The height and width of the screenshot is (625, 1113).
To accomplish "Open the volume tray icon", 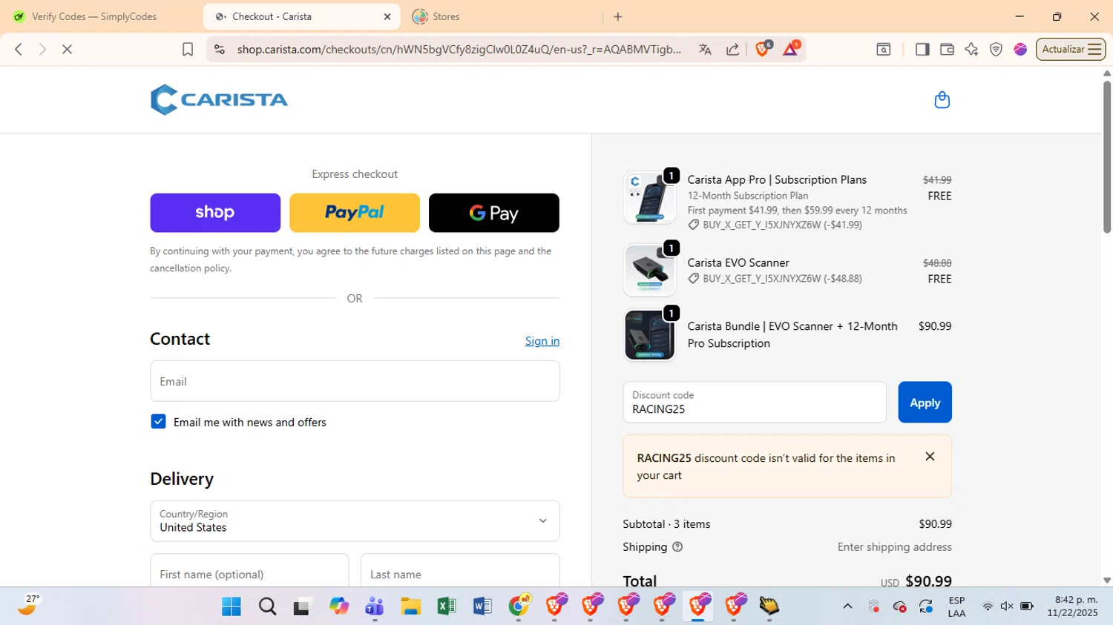I will (1007, 606).
